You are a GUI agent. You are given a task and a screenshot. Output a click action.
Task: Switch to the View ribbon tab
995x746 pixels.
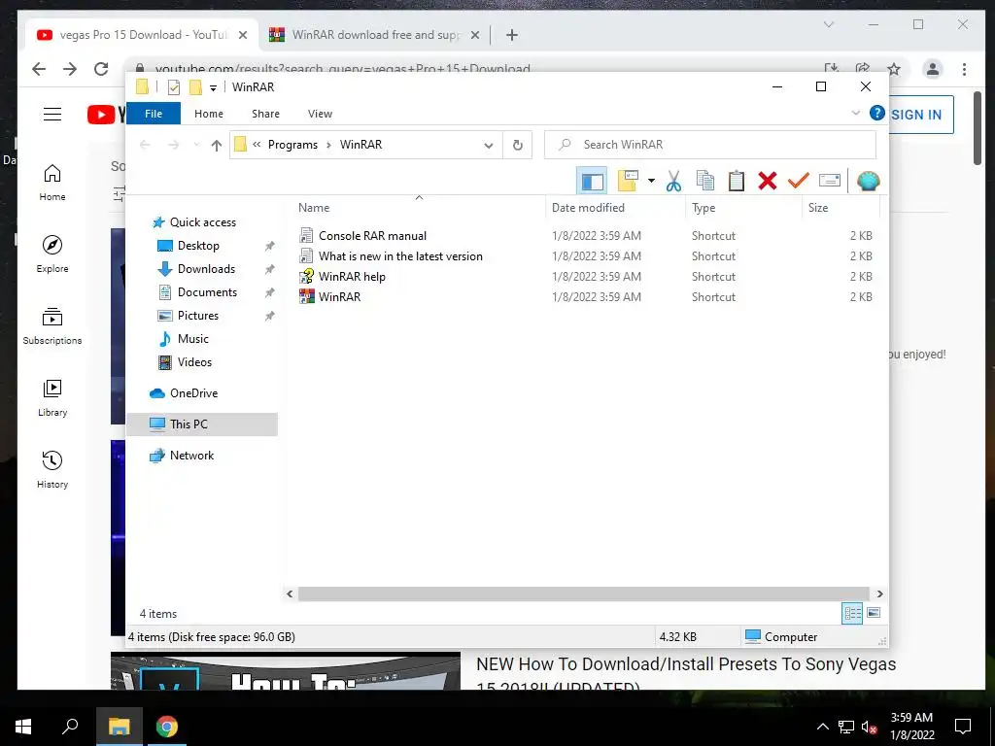pos(320,114)
